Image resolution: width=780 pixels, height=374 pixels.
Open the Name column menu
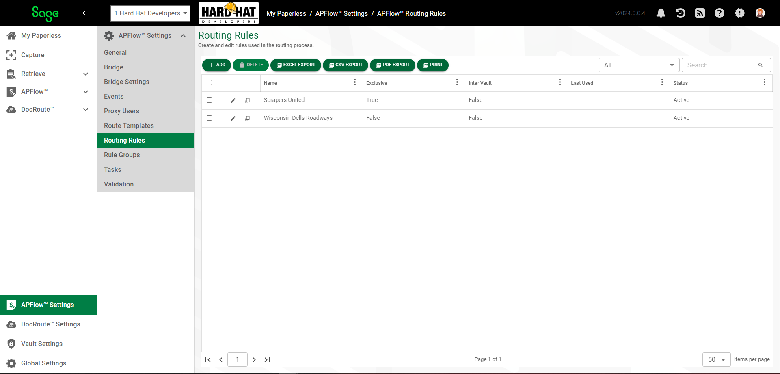(355, 82)
